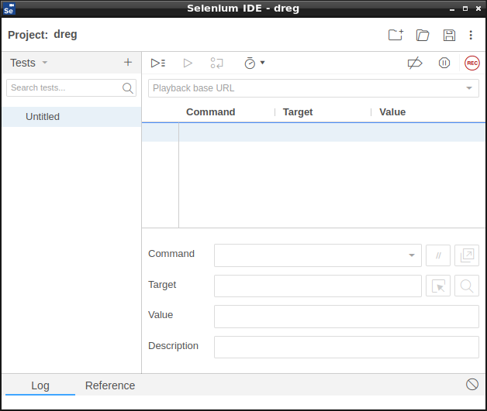The image size is (487, 411).
Task: Click the Target input field
Action: [317, 286]
